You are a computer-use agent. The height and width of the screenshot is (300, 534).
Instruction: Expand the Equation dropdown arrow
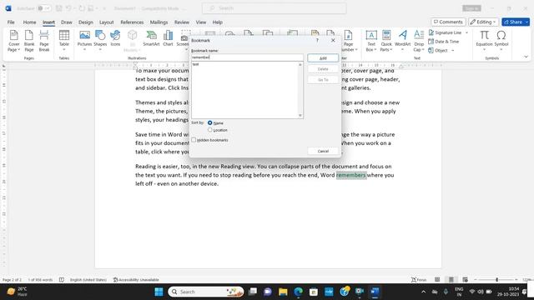(484, 50)
